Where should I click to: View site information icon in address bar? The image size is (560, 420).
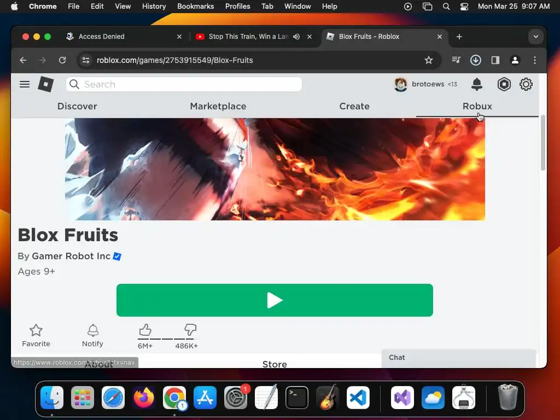tap(86, 60)
